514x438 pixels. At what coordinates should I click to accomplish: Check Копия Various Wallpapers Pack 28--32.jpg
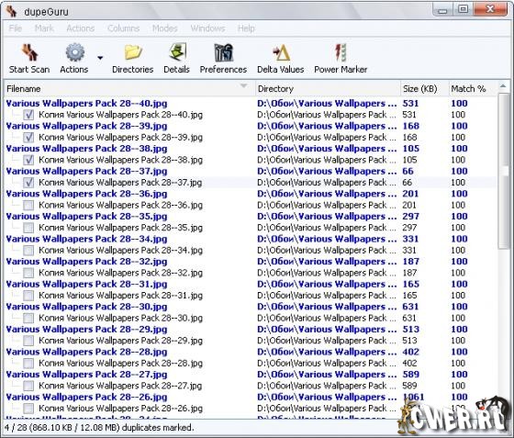point(28,273)
